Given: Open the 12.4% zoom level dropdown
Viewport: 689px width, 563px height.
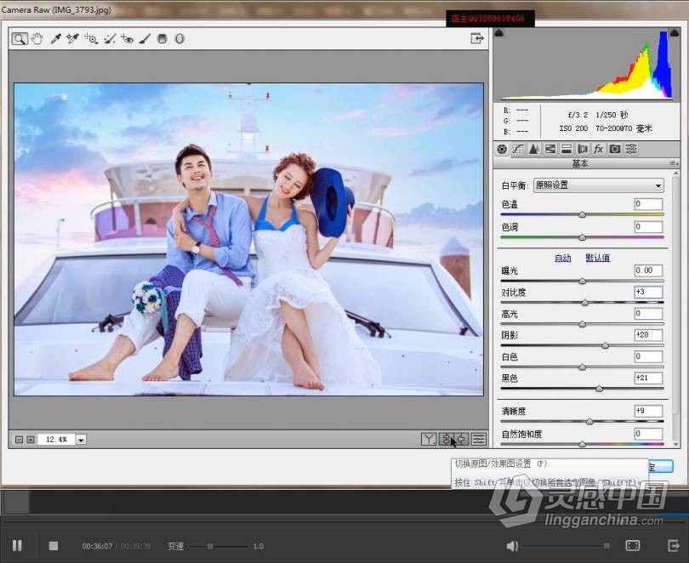Looking at the screenshot, I should pos(82,440).
